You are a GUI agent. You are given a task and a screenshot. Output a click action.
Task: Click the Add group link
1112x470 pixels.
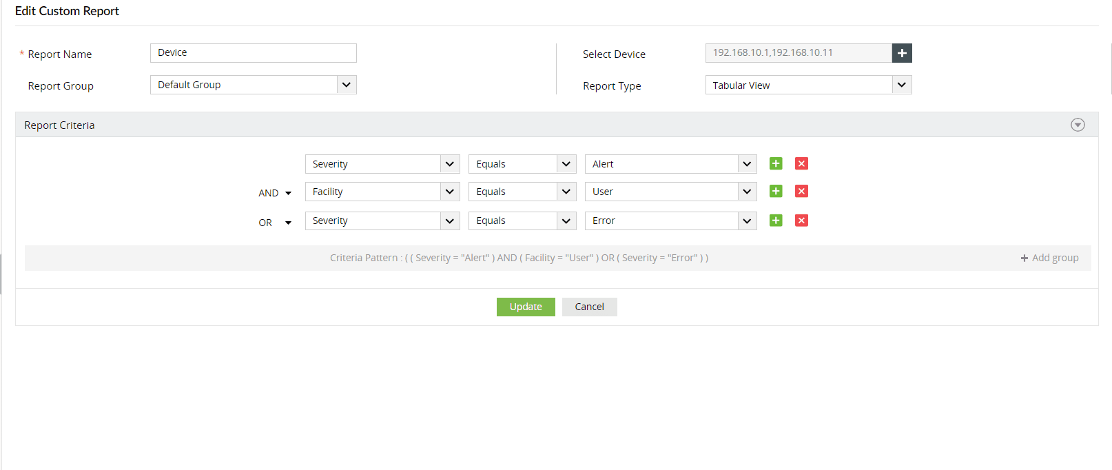coord(1050,258)
